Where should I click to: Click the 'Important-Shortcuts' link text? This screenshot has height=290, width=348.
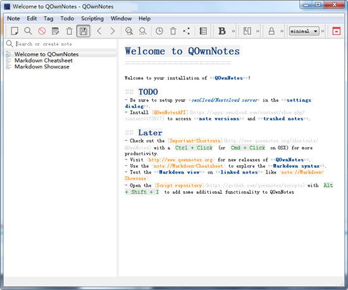195,141
